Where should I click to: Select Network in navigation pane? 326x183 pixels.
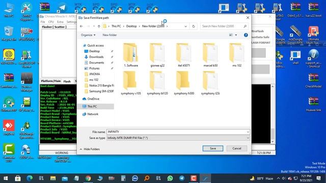coord(93,114)
